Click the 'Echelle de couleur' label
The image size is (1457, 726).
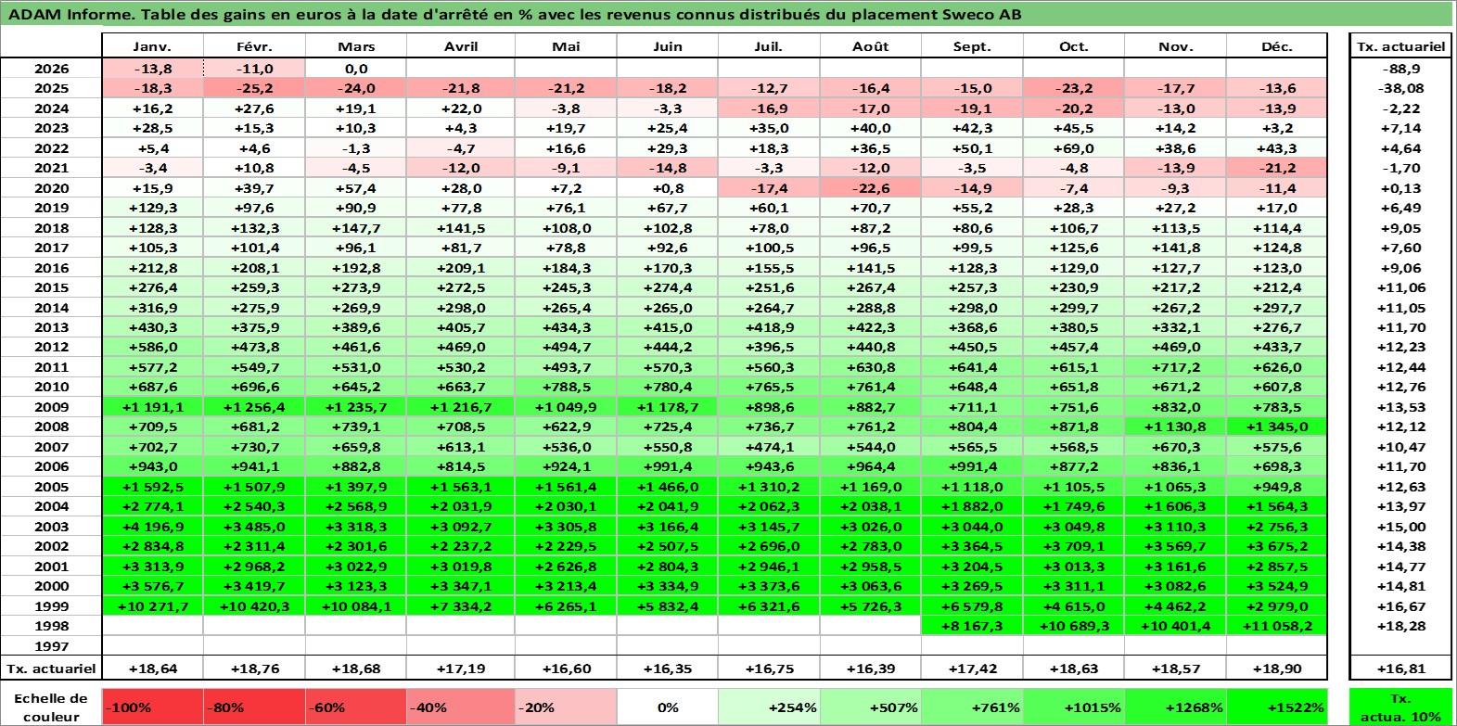(x=51, y=707)
